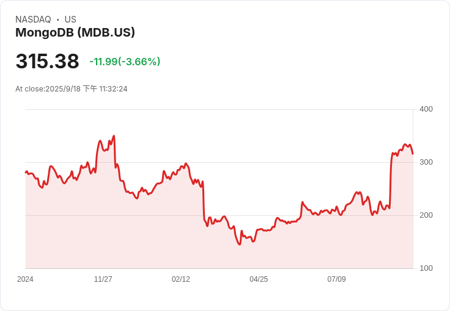
Task: Click the 02/12 date label
Action: coord(181,279)
